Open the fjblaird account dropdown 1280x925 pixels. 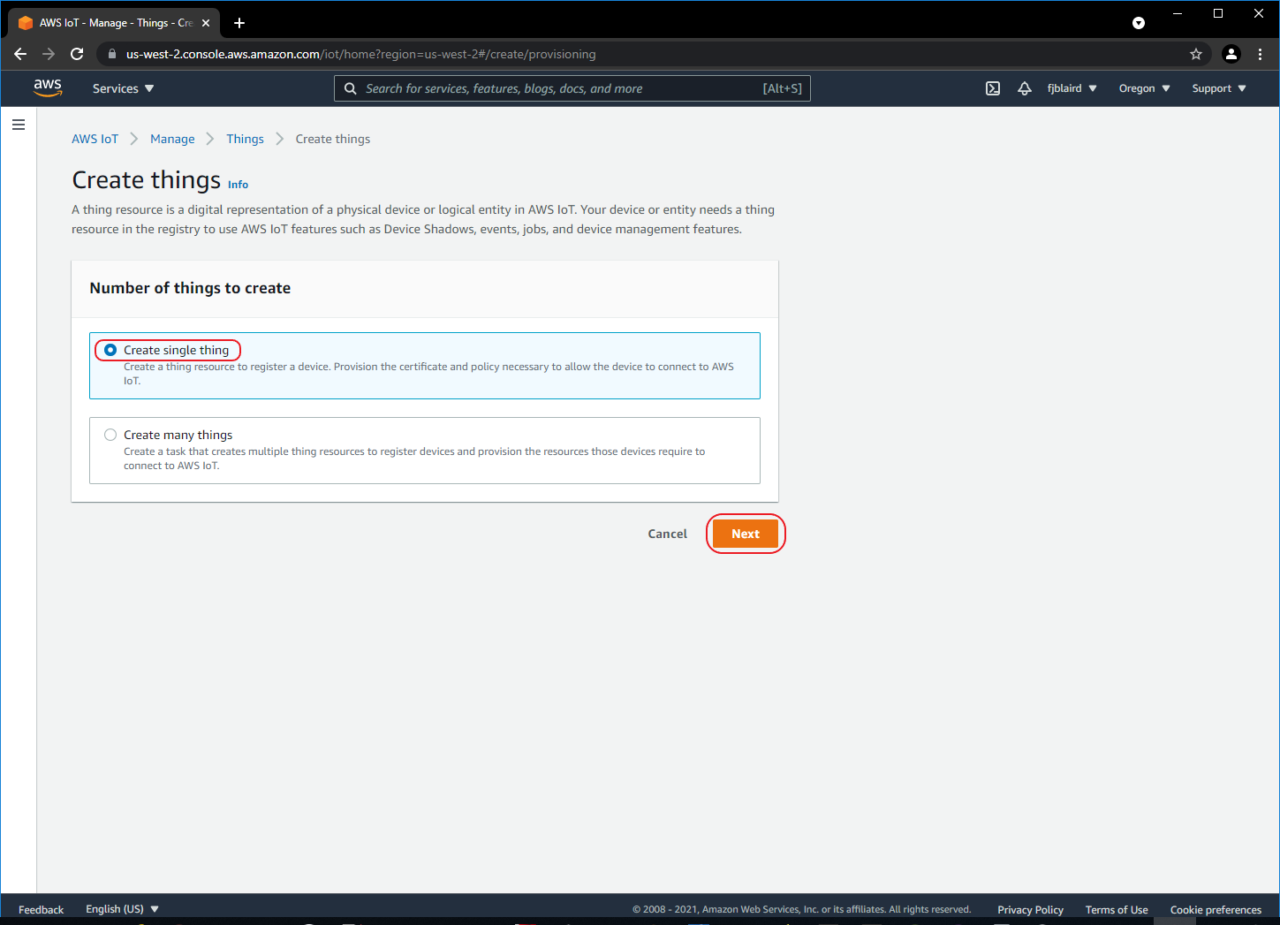point(1072,88)
